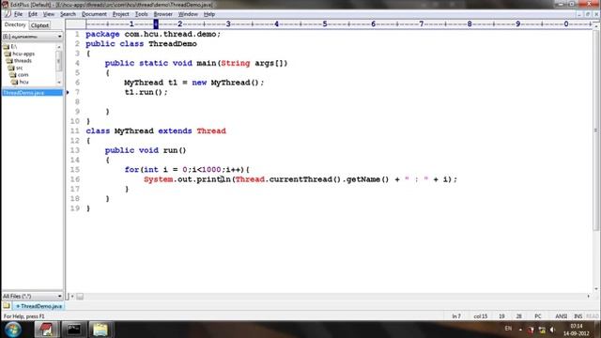601x338 pixels.
Task: Open Command Prompt from taskbar
Action: click(74, 330)
